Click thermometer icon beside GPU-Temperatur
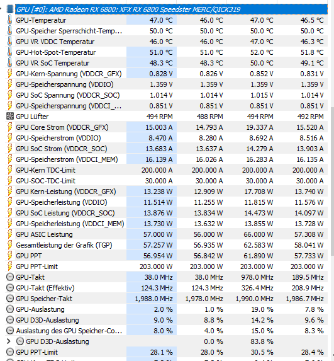The height and width of the screenshot is (361, 334). (9, 20)
